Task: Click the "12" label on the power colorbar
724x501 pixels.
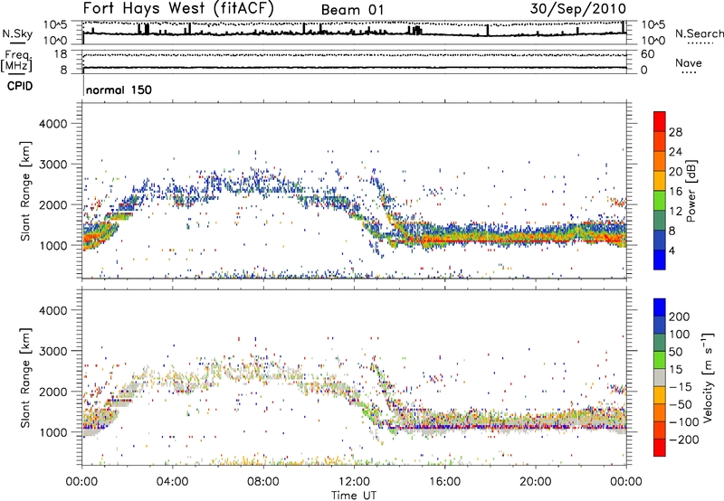Action: point(675,212)
